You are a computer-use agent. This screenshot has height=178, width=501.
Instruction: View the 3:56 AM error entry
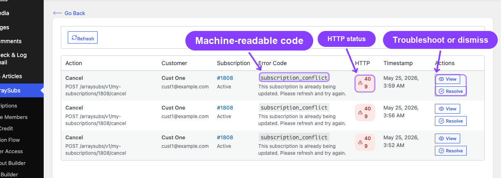[x=447, y=109]
